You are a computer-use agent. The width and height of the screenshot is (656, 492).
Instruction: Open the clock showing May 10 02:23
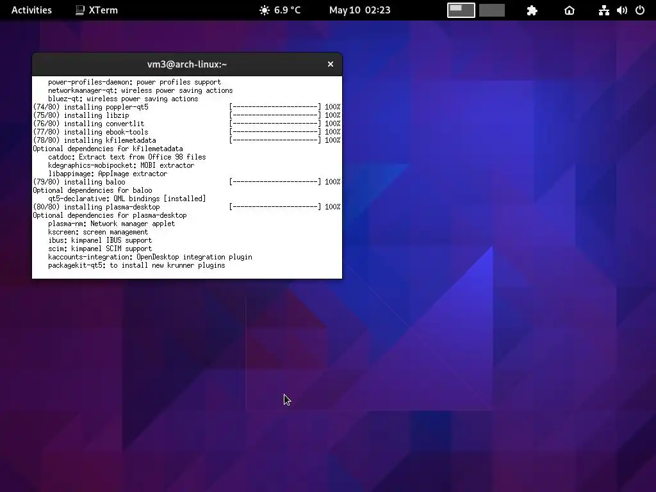coord(360,10)
